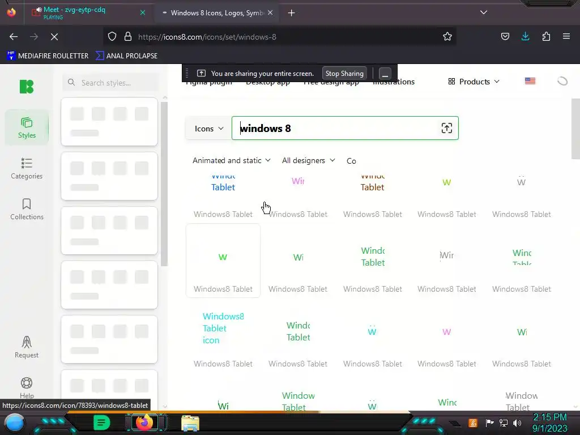Click the Illustrations navigation link
Image resolution: width=580 pixels, height=435 pixels.
click(x=394, y=82)
